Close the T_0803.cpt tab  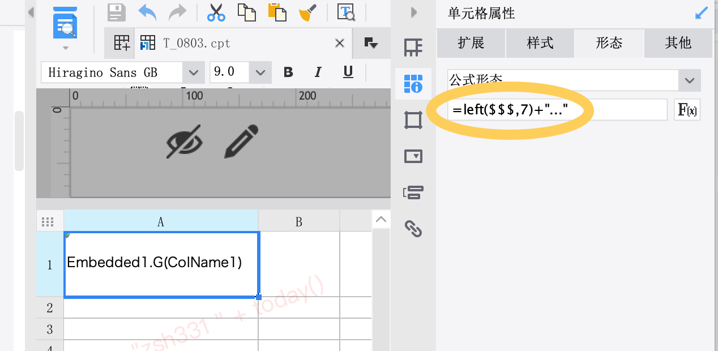tap(340, 43)
